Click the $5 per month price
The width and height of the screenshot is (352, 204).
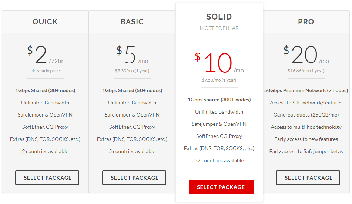(132, 55)
